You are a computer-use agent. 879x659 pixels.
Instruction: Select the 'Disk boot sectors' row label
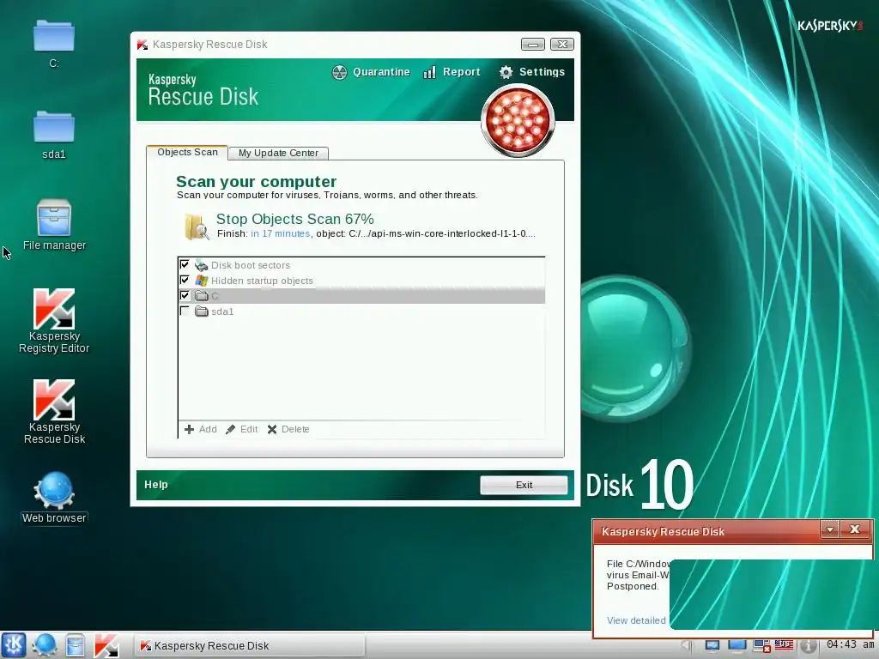(251, 265)
